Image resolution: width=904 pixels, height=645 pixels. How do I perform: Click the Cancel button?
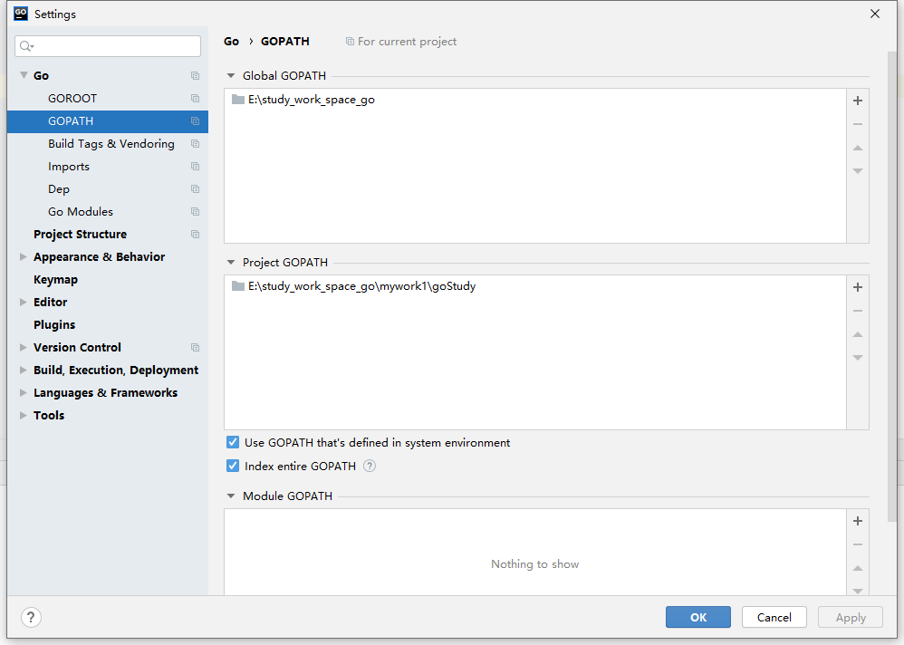pos(774,617)
